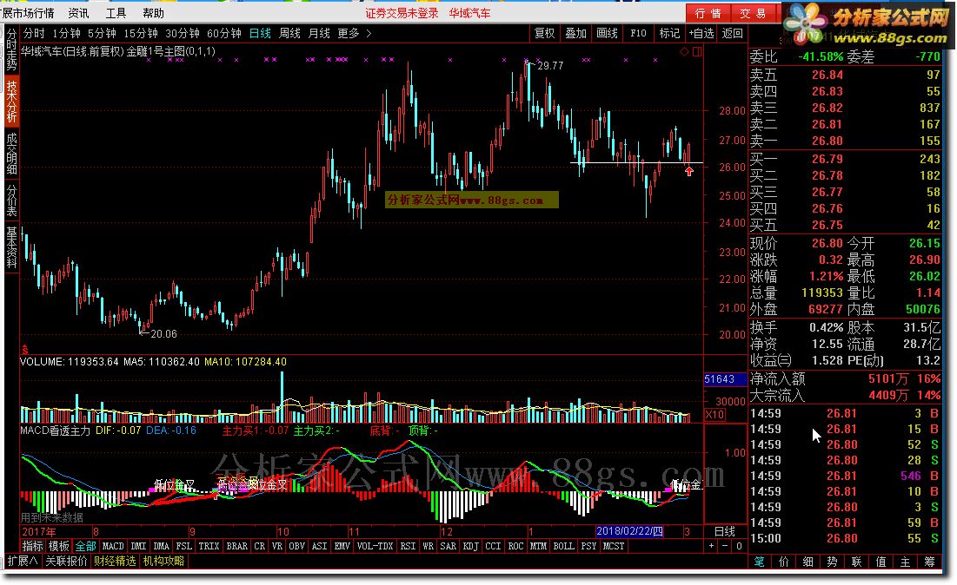The height and width of the screenshot is (585, 957).
Task: Select the 5分钟 period
Action: pos(102,34)
